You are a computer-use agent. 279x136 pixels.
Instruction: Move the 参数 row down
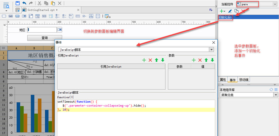[x=212, y=60]
